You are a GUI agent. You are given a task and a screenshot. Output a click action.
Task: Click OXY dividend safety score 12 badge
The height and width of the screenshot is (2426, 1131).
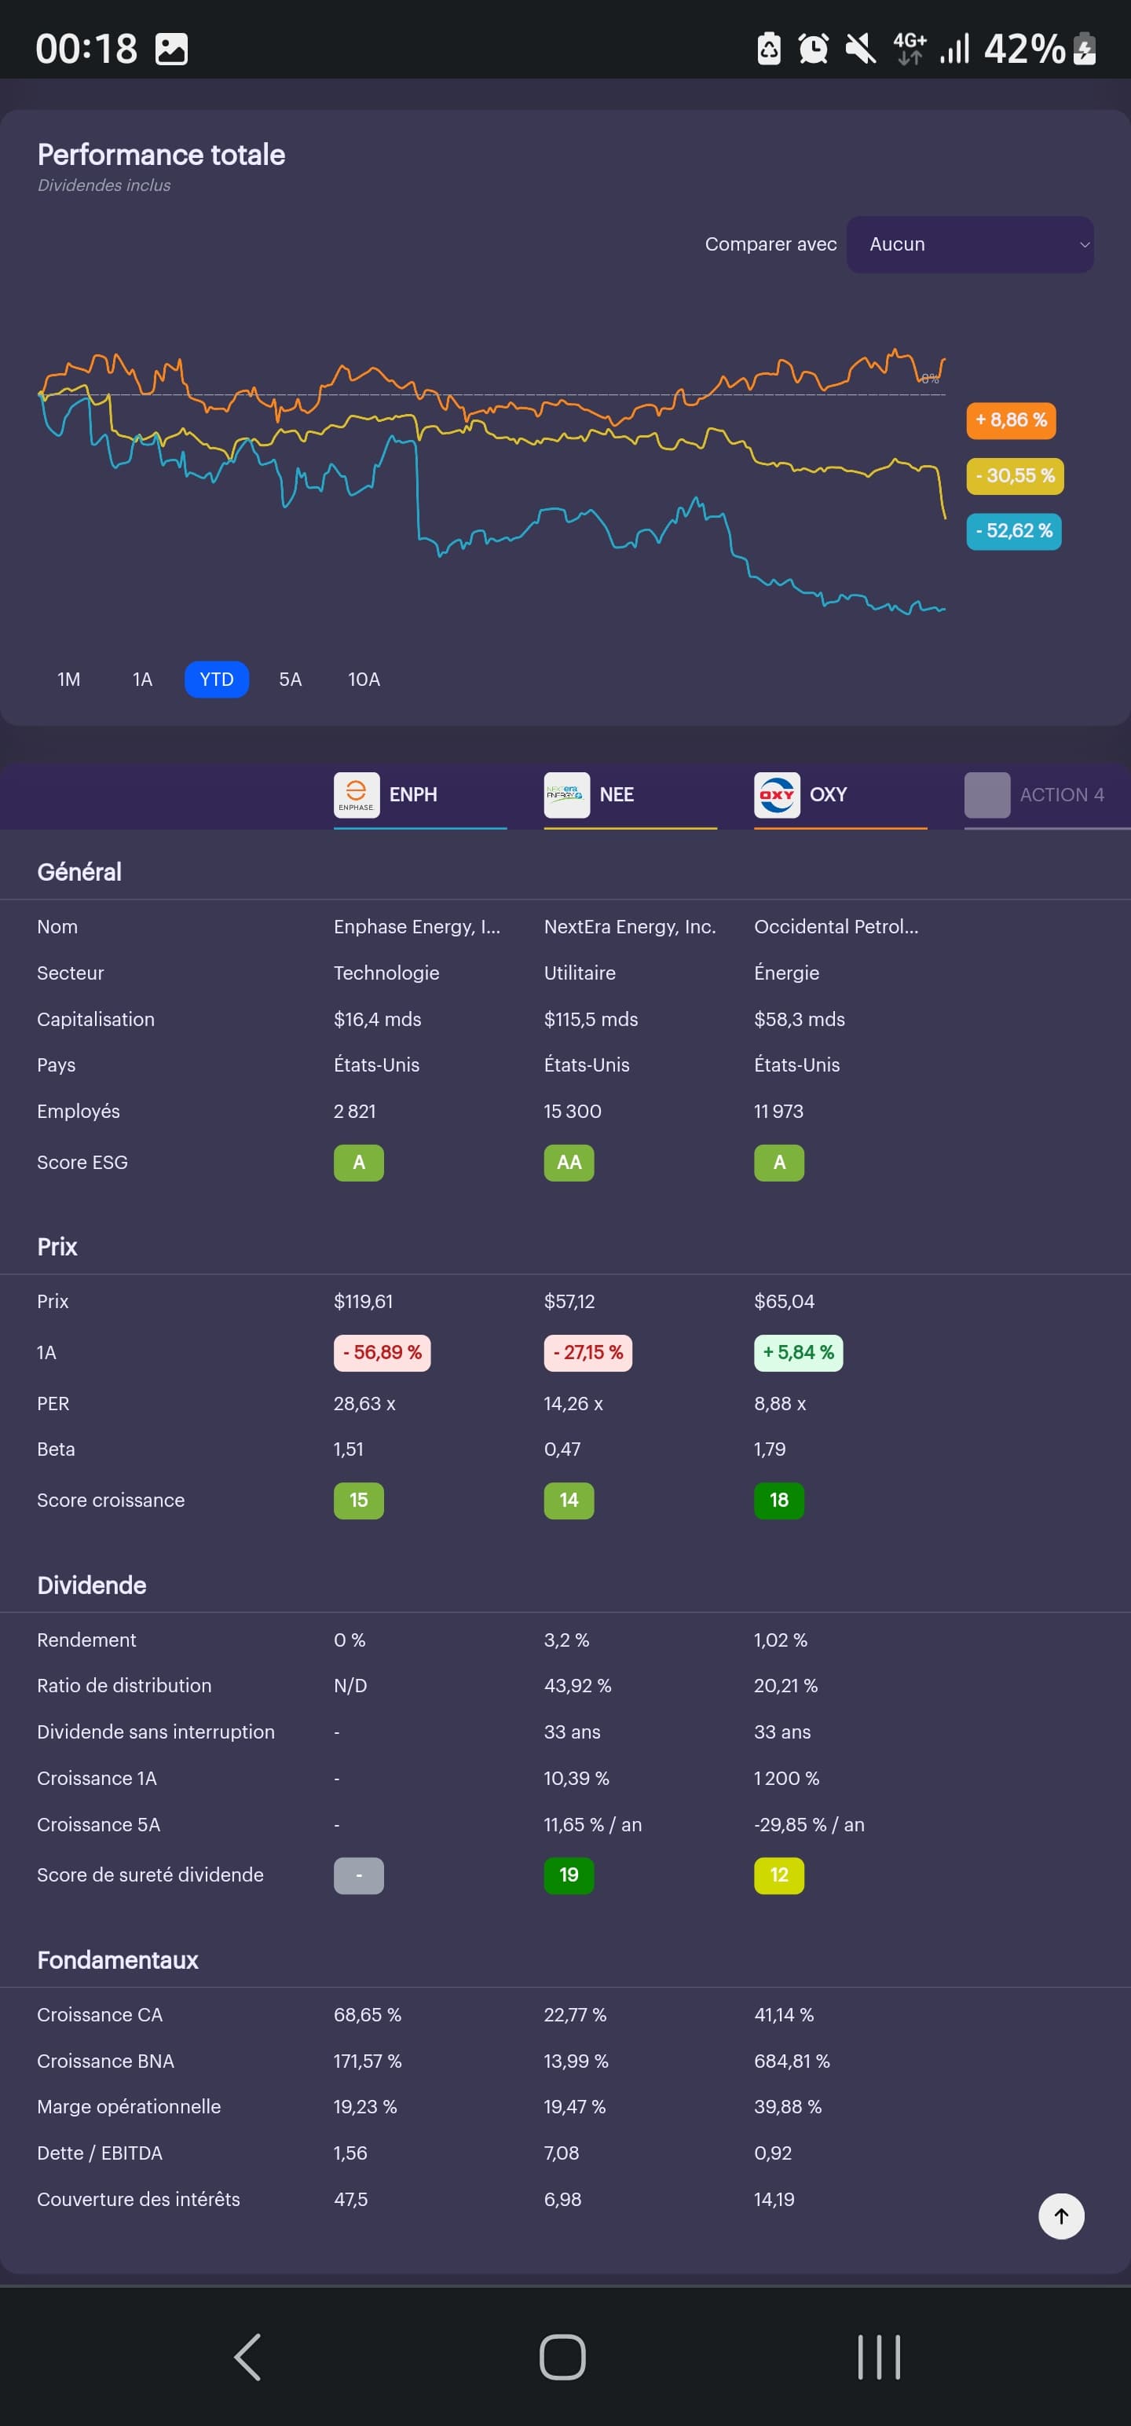[x=779, y=1875]
